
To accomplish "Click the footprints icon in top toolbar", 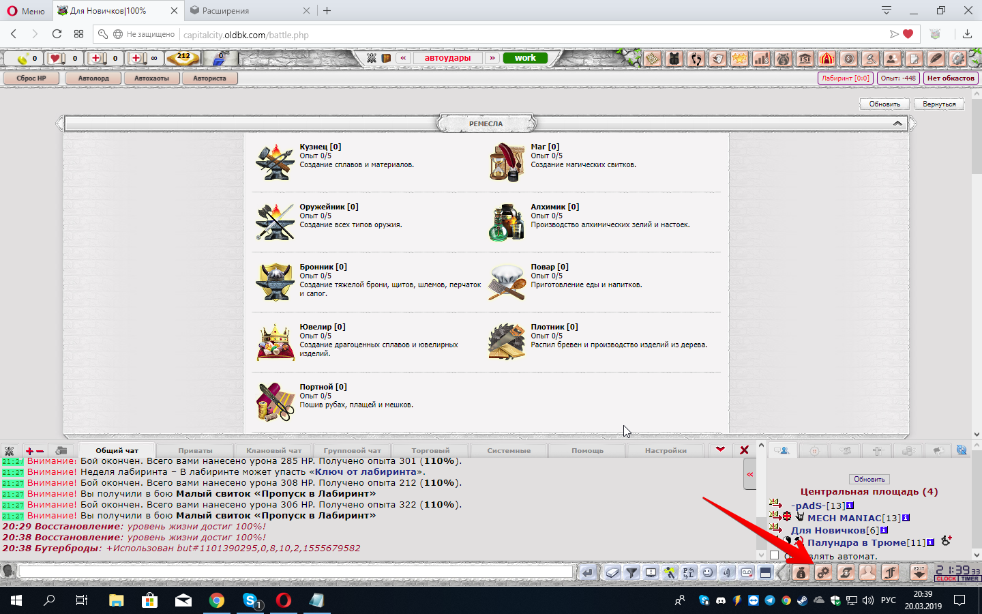I will 696,59.
